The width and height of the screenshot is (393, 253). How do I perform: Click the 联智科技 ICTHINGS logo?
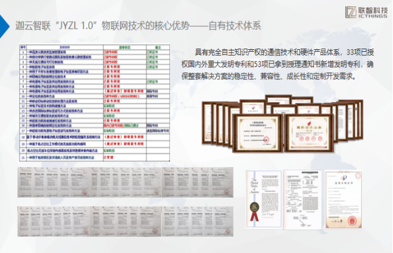coord(366,12)
